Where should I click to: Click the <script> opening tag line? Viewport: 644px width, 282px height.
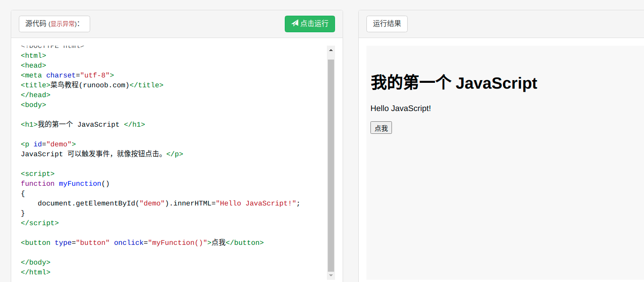[38, 174]
